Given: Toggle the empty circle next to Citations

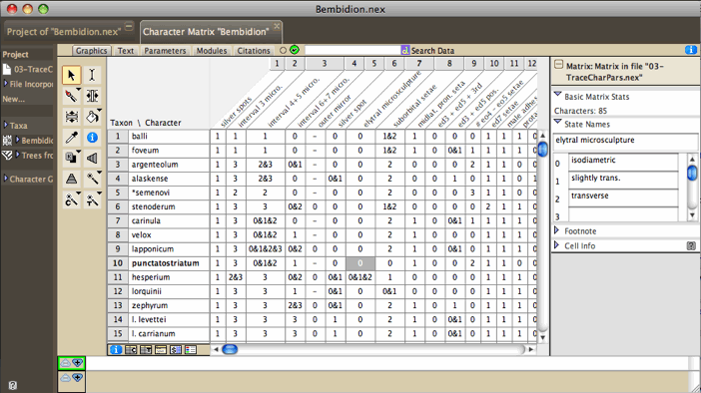Looking at the screenshot, I should [283, 51].
